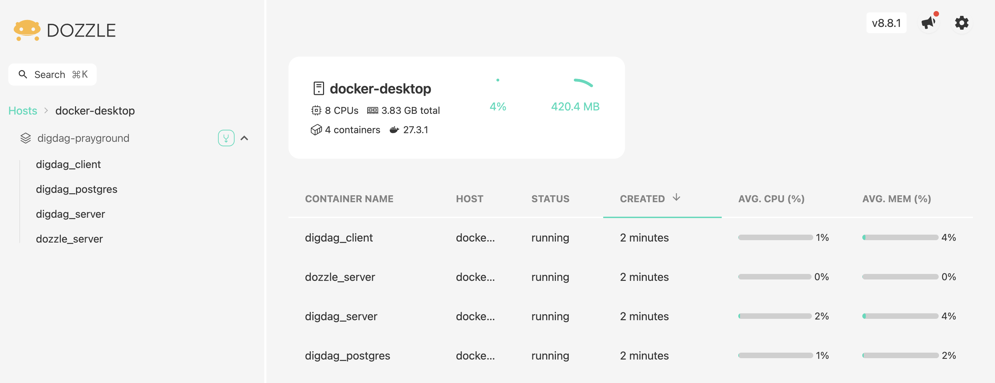Click the stack layers icon for digdag-prayground

[x=26, y=138]
